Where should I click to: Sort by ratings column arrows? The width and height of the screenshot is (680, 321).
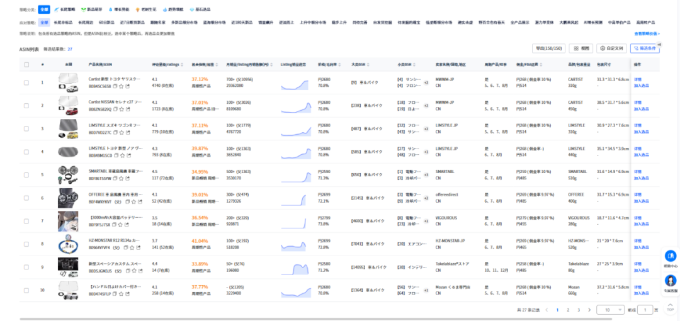pyautogui.click(x=182, y=65)
